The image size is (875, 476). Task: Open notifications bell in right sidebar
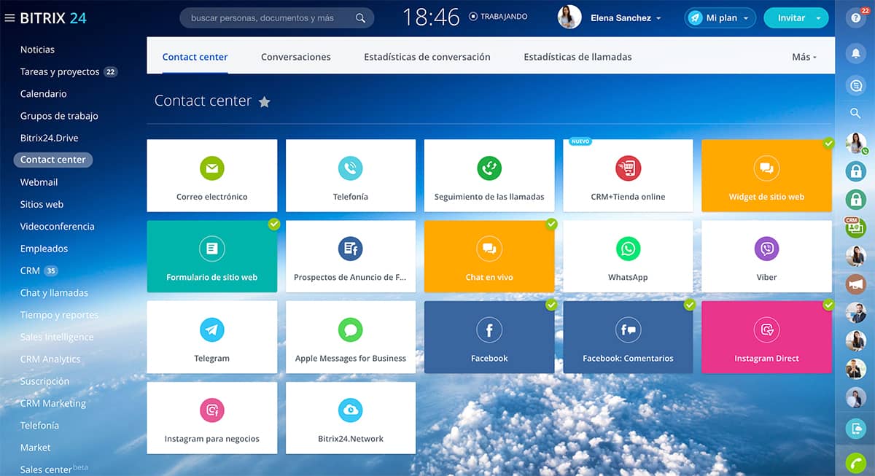coord(855,53)
